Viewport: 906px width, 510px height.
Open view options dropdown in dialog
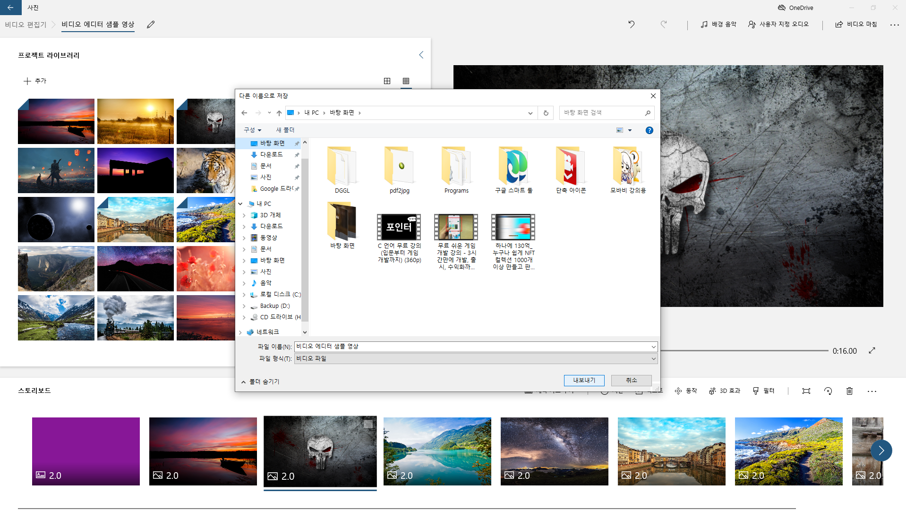point(630,130)
